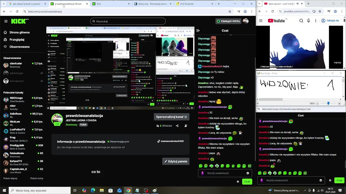346x194 pixels.
Task: Click the Polish language tag
Action: (x=83, y=125)
